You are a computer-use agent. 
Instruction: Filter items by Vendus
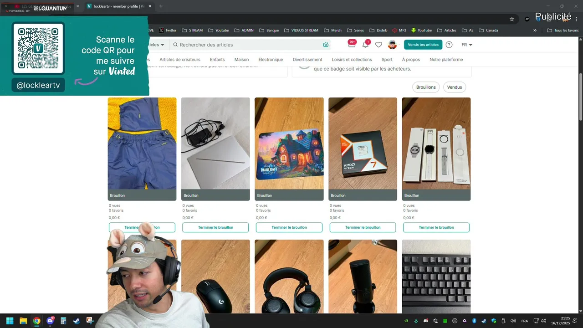(x=455, y=87)
